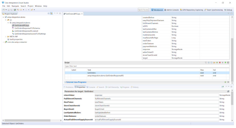Click the Quick Access field
Screen dimensions: 236x128
click(x=143, y=10)
